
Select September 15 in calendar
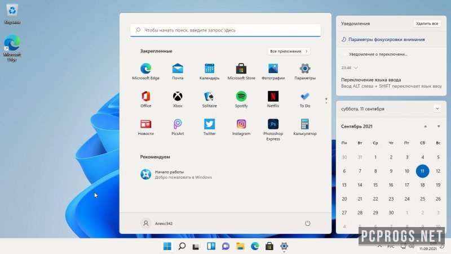(375, 185)
